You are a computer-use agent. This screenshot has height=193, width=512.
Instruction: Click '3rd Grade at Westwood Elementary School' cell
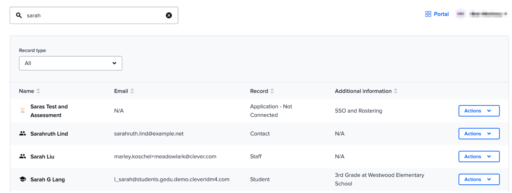click(x=379, y=179)
